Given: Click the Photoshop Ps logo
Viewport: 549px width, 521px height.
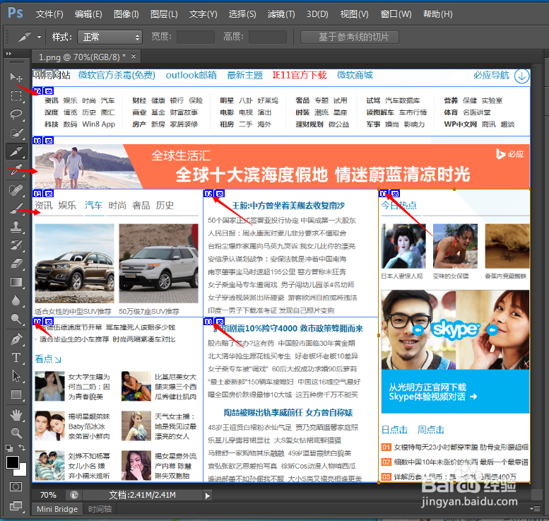Looking at the screenshot, I should point(16,13).
